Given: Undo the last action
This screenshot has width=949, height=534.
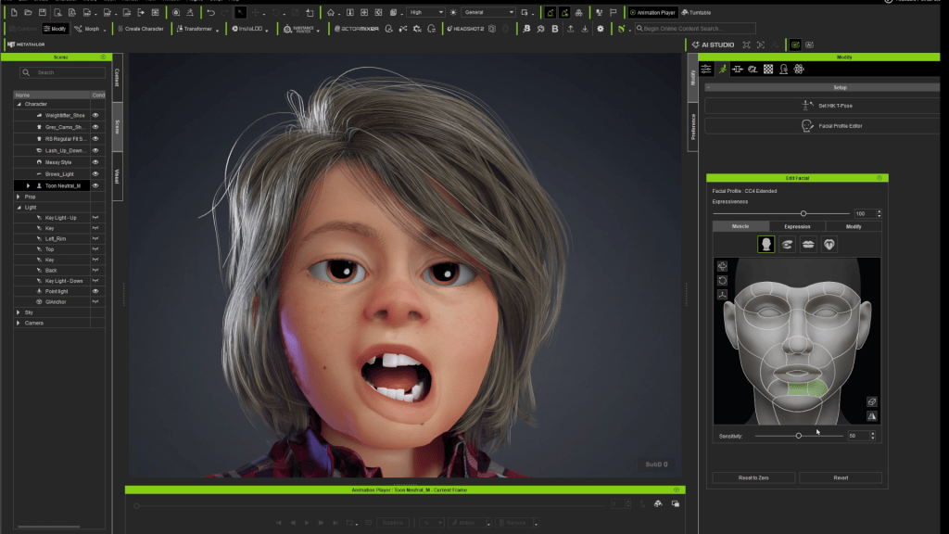Looking at the screenshot, I should click(x=210, y=12).
